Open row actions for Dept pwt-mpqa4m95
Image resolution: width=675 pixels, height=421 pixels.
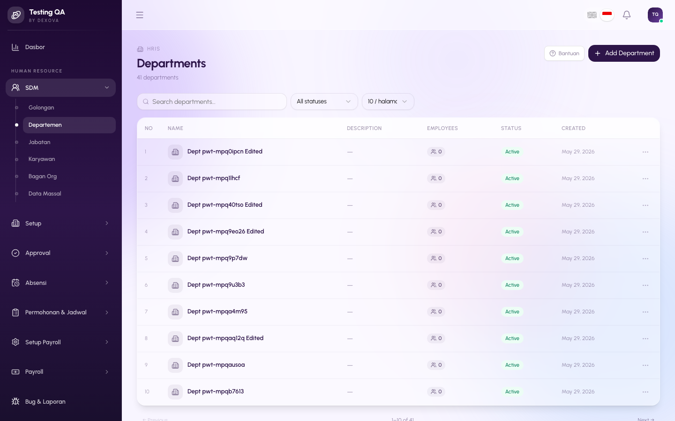pos(645,312)
